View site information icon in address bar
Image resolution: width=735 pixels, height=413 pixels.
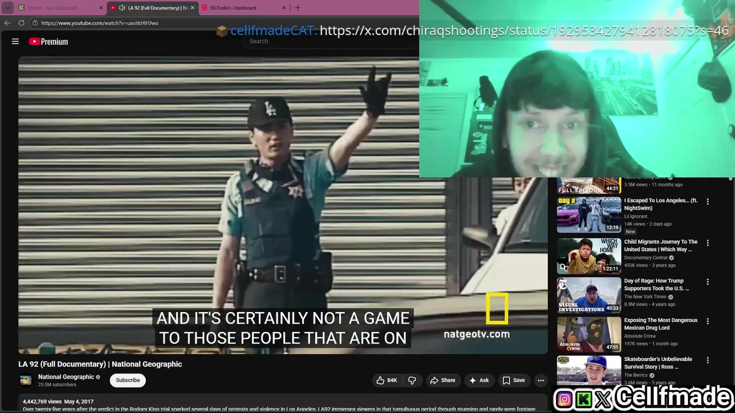(x=35, y=23)
